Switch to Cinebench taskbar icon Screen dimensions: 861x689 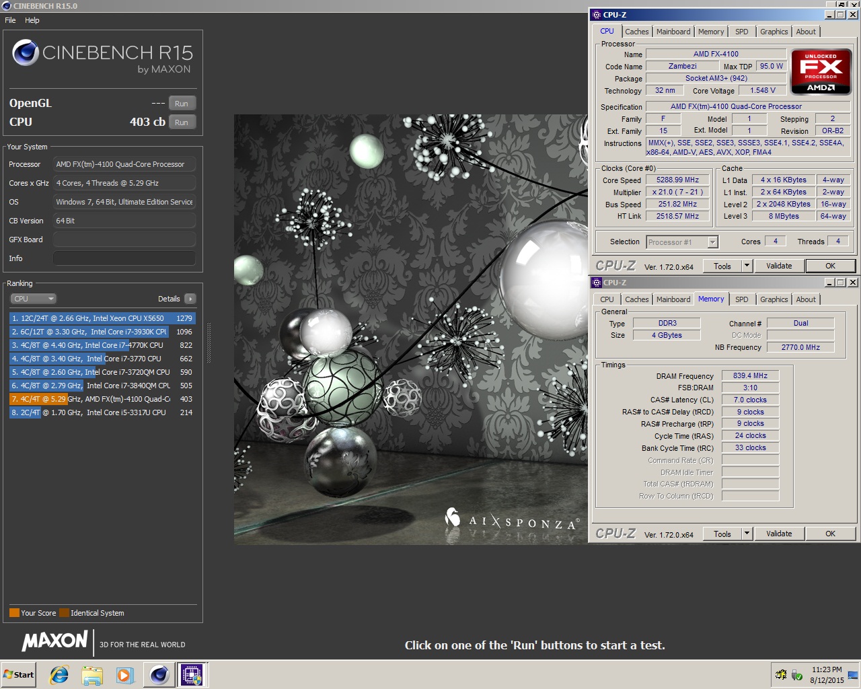[x=159, y=675]
